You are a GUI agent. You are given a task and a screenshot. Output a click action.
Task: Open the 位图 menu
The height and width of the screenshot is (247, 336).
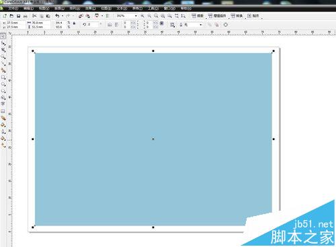pos(106,9)
